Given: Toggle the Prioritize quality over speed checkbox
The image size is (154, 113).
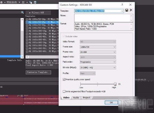Looking at the screenshot, I should pos(64,80).
